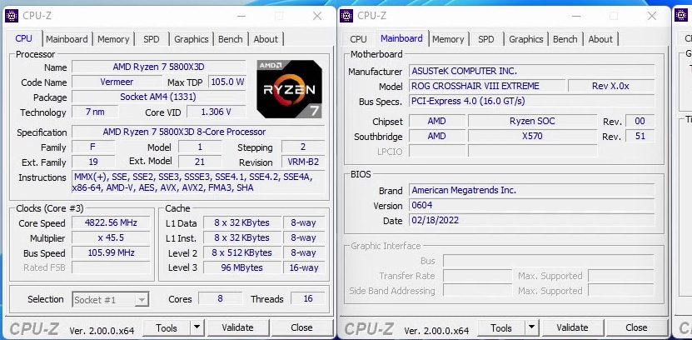Open Tools dropdown arrow in CPU window
Image resolution: width=692 pixels, height=340 pixels.
(197, 327)
